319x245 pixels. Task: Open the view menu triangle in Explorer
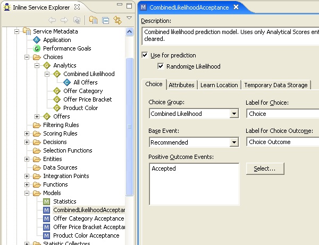click(x=129, y=18)
